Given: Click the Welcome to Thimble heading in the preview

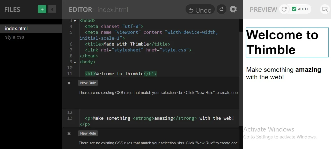Looking at the screenshot, I should (282, 42).
